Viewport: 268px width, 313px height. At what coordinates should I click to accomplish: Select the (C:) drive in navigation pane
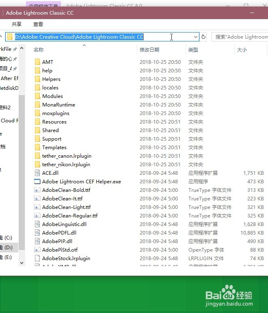coord(6,238)
